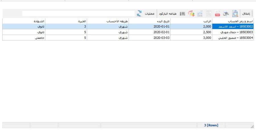Export the list to PDF
This screenshot has width=256, height=130.
click(217, 14)
